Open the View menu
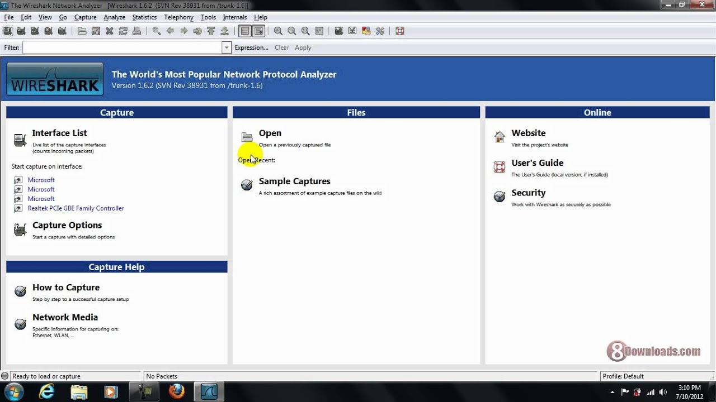Image resolution: width=716 pixels, height=402 pixels. pyautogui.click(x=45, y=17)
